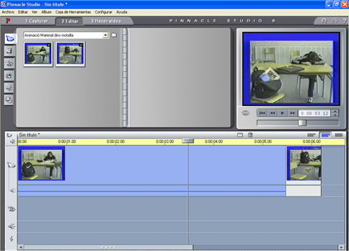The image size is (349, 251).
Task: Click the 'Sin título *' project name
Action: click(29, 135)
